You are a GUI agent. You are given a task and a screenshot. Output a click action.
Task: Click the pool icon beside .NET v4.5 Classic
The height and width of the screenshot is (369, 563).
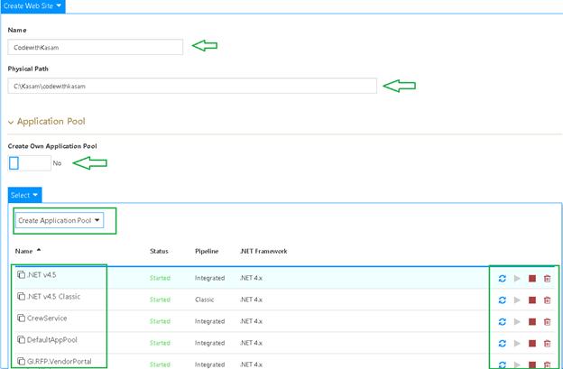(21, 297)
